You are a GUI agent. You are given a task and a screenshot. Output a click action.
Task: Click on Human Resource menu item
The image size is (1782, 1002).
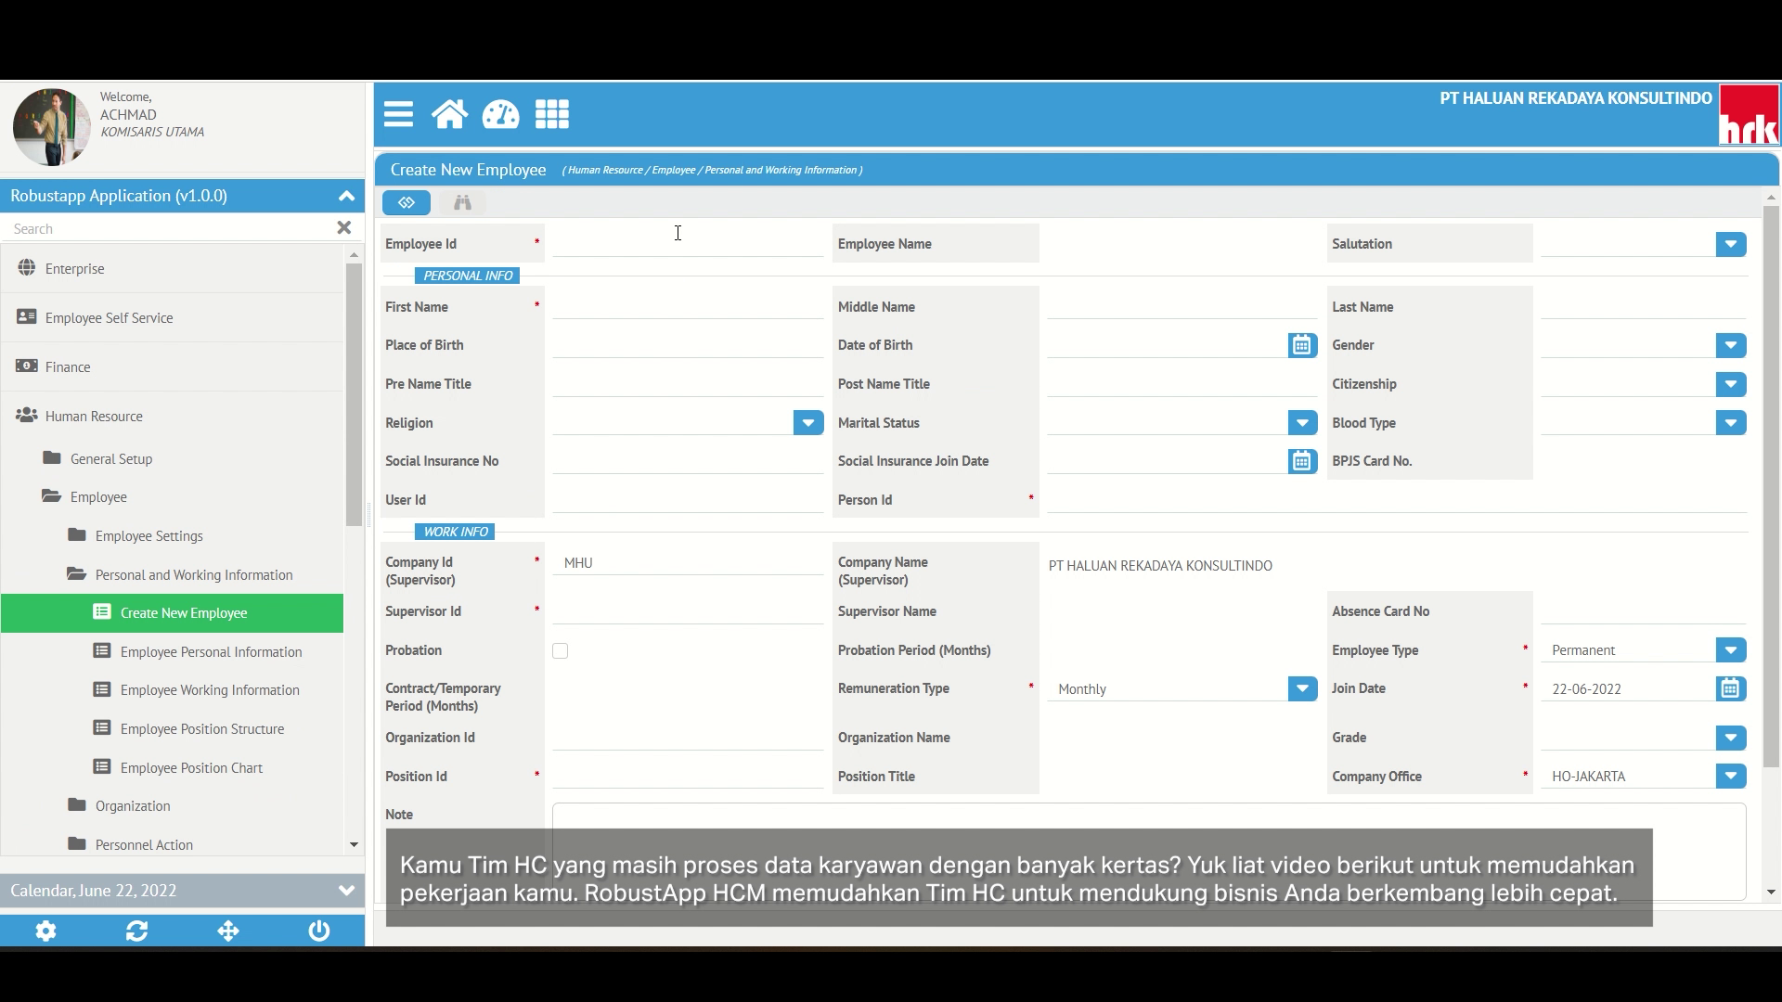(93, 416)
